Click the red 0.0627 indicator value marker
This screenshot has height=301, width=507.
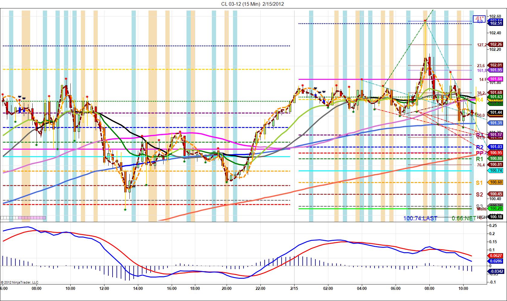(x=496, y=256)
